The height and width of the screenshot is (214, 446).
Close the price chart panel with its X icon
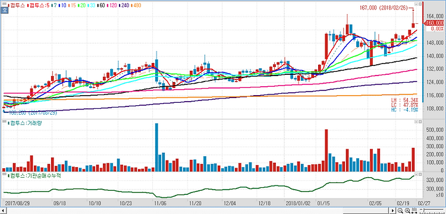(x=420, y=4)
